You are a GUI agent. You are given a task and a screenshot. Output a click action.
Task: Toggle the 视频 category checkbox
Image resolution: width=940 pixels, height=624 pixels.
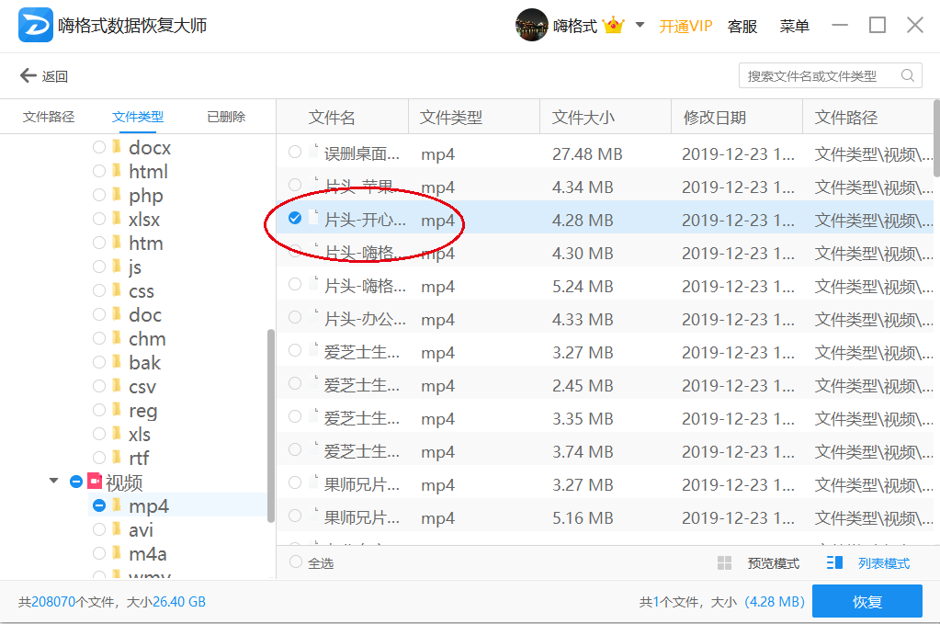pyautogui.click(x=75, y=482)
